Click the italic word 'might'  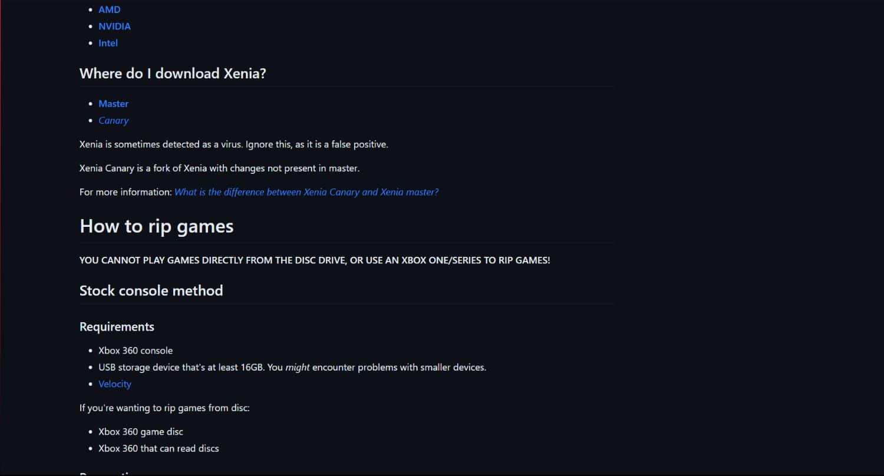[298, 368]
